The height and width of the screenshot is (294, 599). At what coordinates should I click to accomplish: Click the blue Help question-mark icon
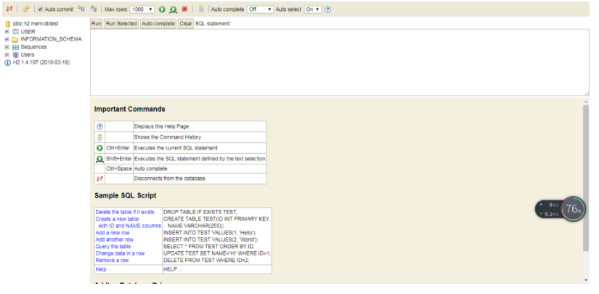coord(327,9)
